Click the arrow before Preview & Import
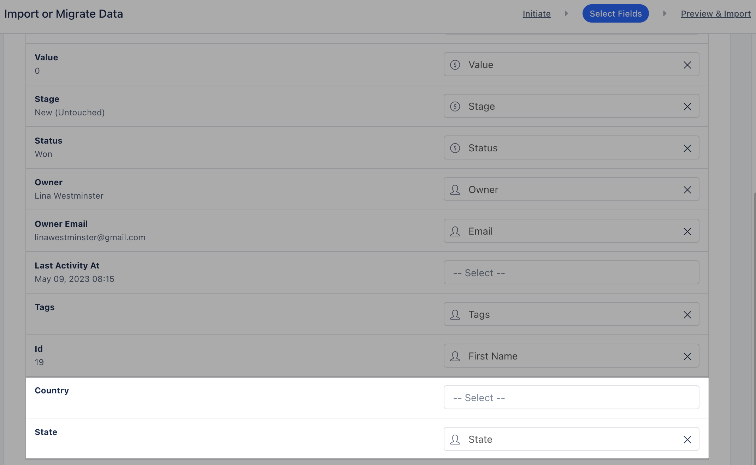 (x=665, y=13)
